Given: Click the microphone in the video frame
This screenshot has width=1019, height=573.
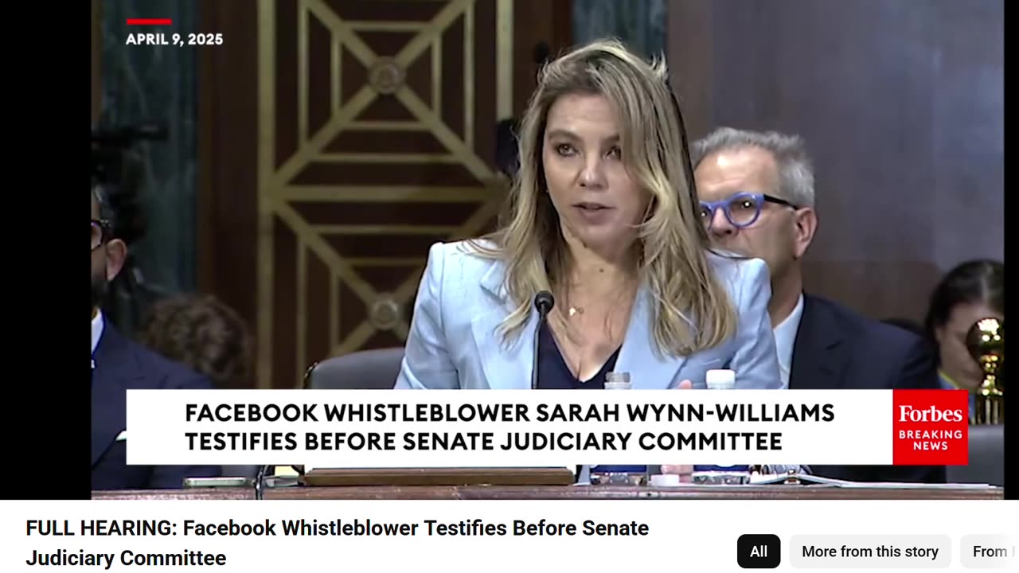Looking at the screenshot, I should (x=544, y=302).
